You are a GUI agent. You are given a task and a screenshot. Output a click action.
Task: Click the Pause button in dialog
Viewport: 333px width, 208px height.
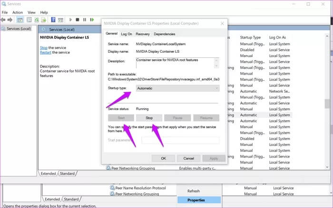pos(177,118)
